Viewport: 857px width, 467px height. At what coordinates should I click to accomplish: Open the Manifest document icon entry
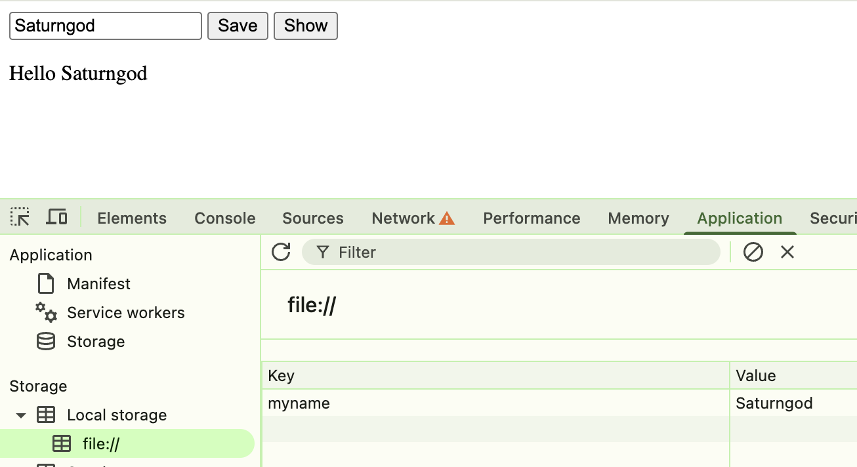[46, 284]
